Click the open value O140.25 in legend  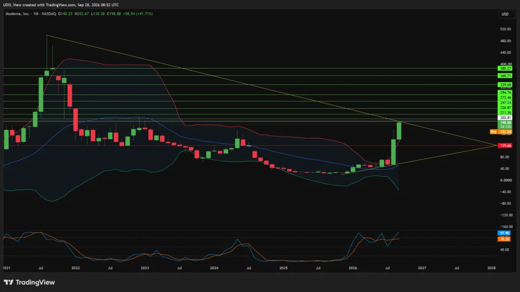(66, 14)
